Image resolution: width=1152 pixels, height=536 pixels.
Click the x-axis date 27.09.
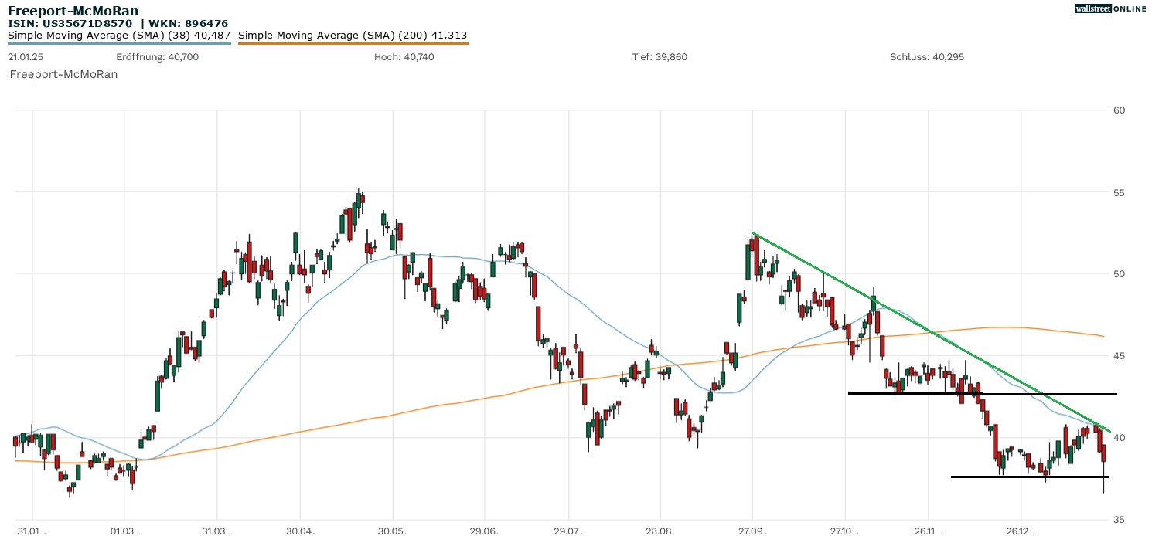click(x=752, y=531)
